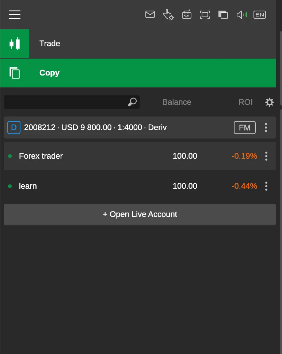This screenshot has height=354, width=282.
Task: Toggle the FM badge on account 2008212
Action: pos(244,127)
